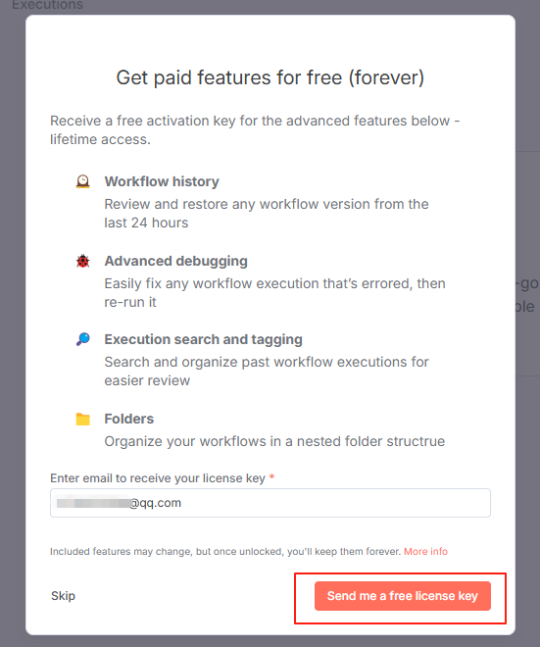Screen dimensions: 540x647
Task: Click the lifetime access intro paragraph
Action: (x=255, y=130)
